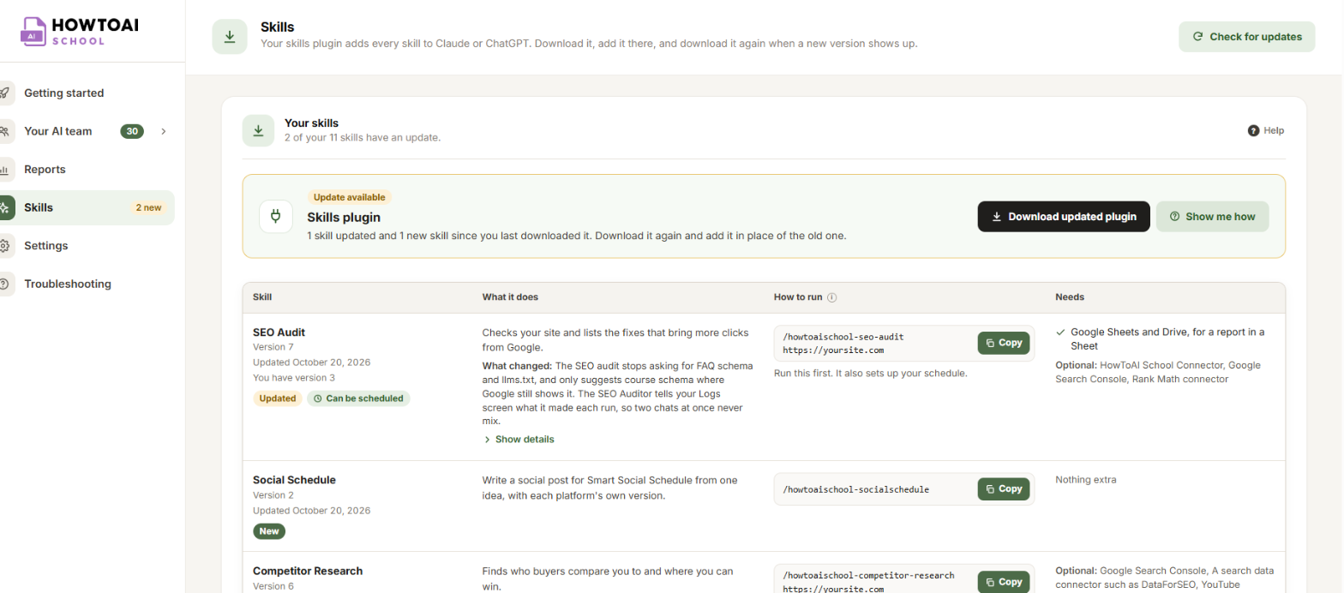The height and width of the screenshot is (593, 1344).
Task: Click the "You have version 3" text
Action: [294, 378]
